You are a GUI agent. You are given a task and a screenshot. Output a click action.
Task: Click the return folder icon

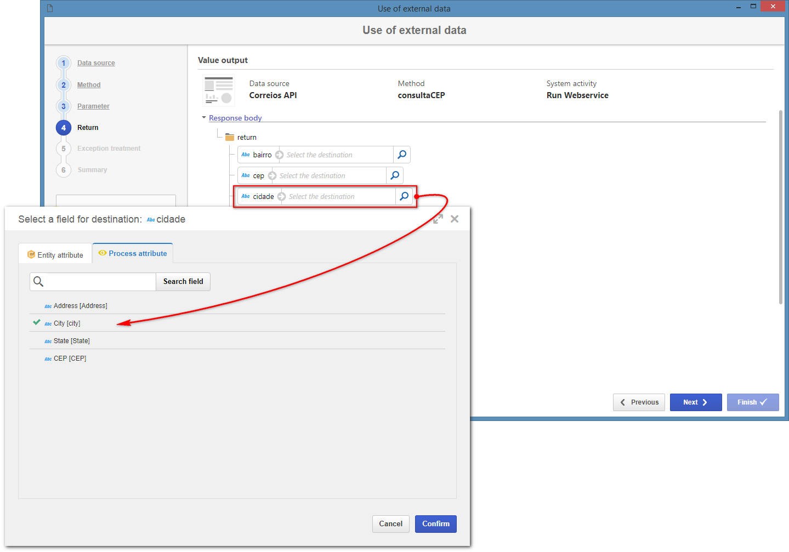(230, 137)
